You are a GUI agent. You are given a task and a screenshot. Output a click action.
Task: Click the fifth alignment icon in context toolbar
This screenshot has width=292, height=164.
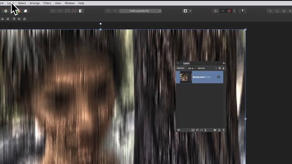tap(24, 19)
